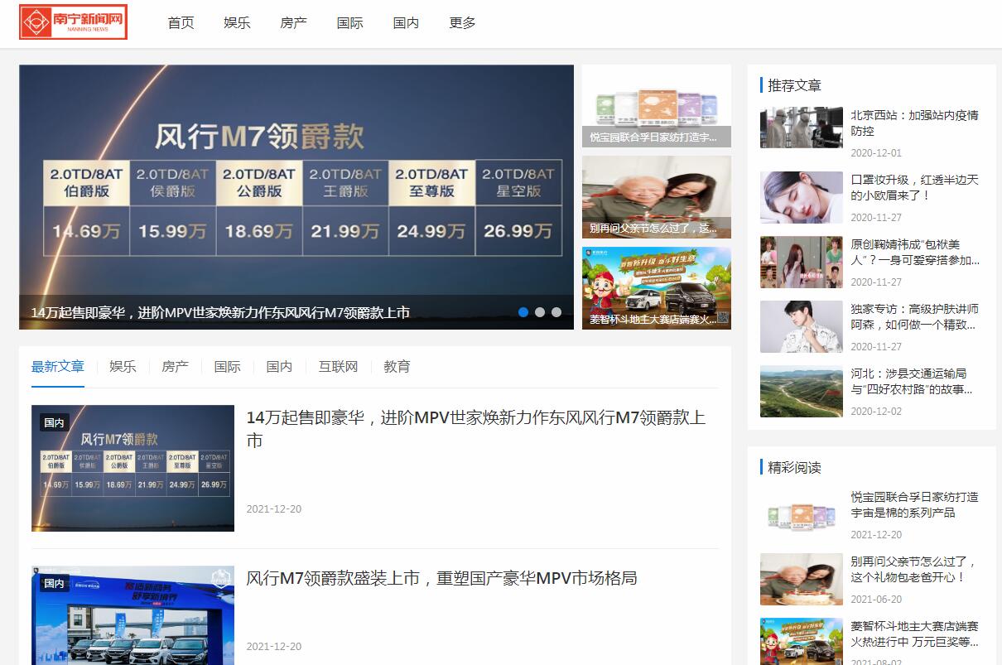Open the 菱智杯斗地主大赛 featured thumbnail
1002x665 pixels.
(657, 288)
